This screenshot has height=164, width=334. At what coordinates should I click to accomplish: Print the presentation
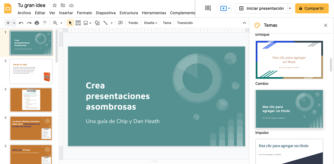click(x=37, y=23)
